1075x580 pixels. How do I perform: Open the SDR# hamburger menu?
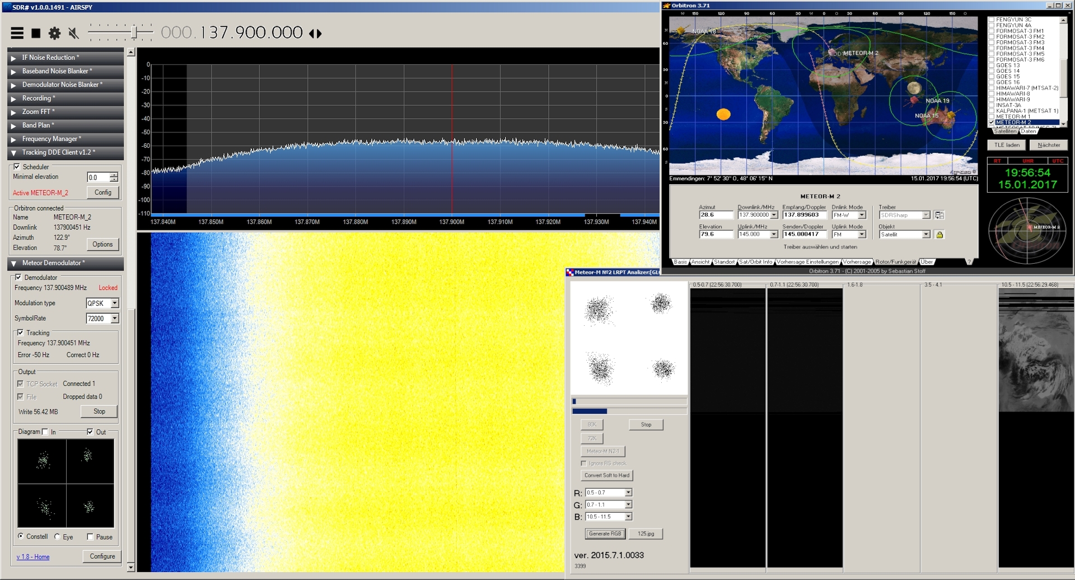[17, 34]
